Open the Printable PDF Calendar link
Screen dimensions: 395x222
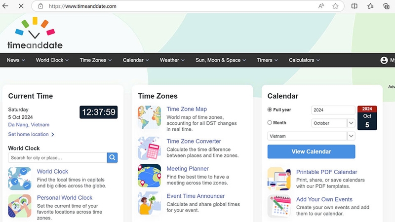(327, 172)
